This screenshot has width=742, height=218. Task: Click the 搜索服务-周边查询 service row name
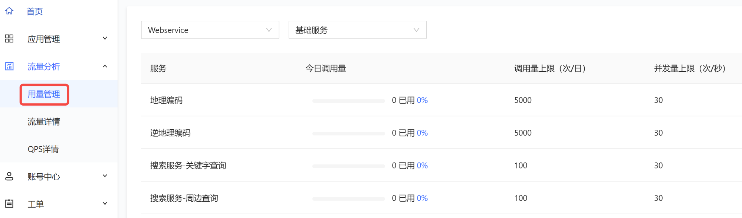click(x=184, y=198)
